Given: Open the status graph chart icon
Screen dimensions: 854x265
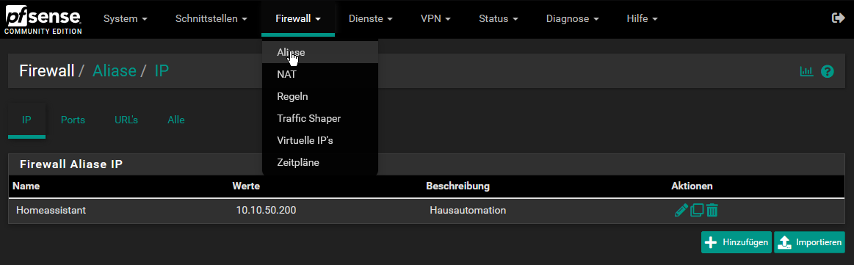Looking at the screenshot, I should pyautogui.click(x=806, y=71).
